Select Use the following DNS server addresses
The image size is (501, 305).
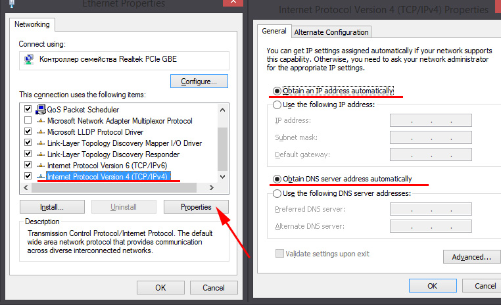point(277,193)
